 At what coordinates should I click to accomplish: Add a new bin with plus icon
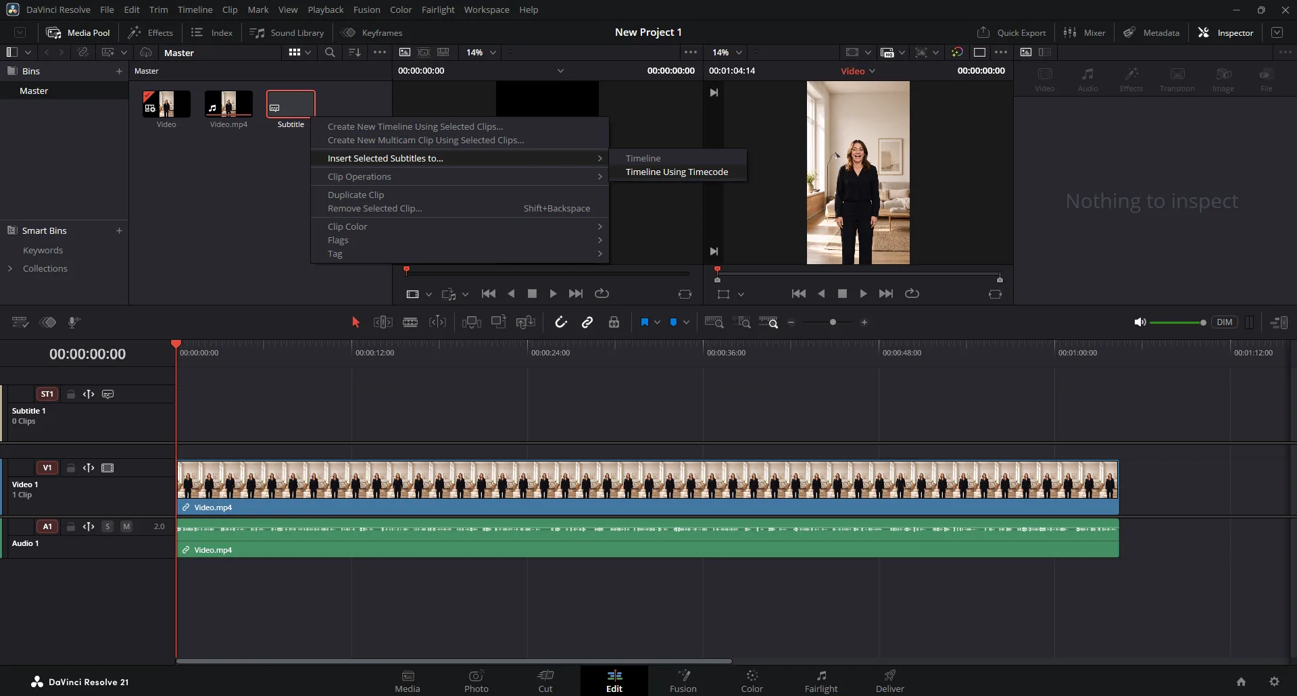[x=119, y=71]
